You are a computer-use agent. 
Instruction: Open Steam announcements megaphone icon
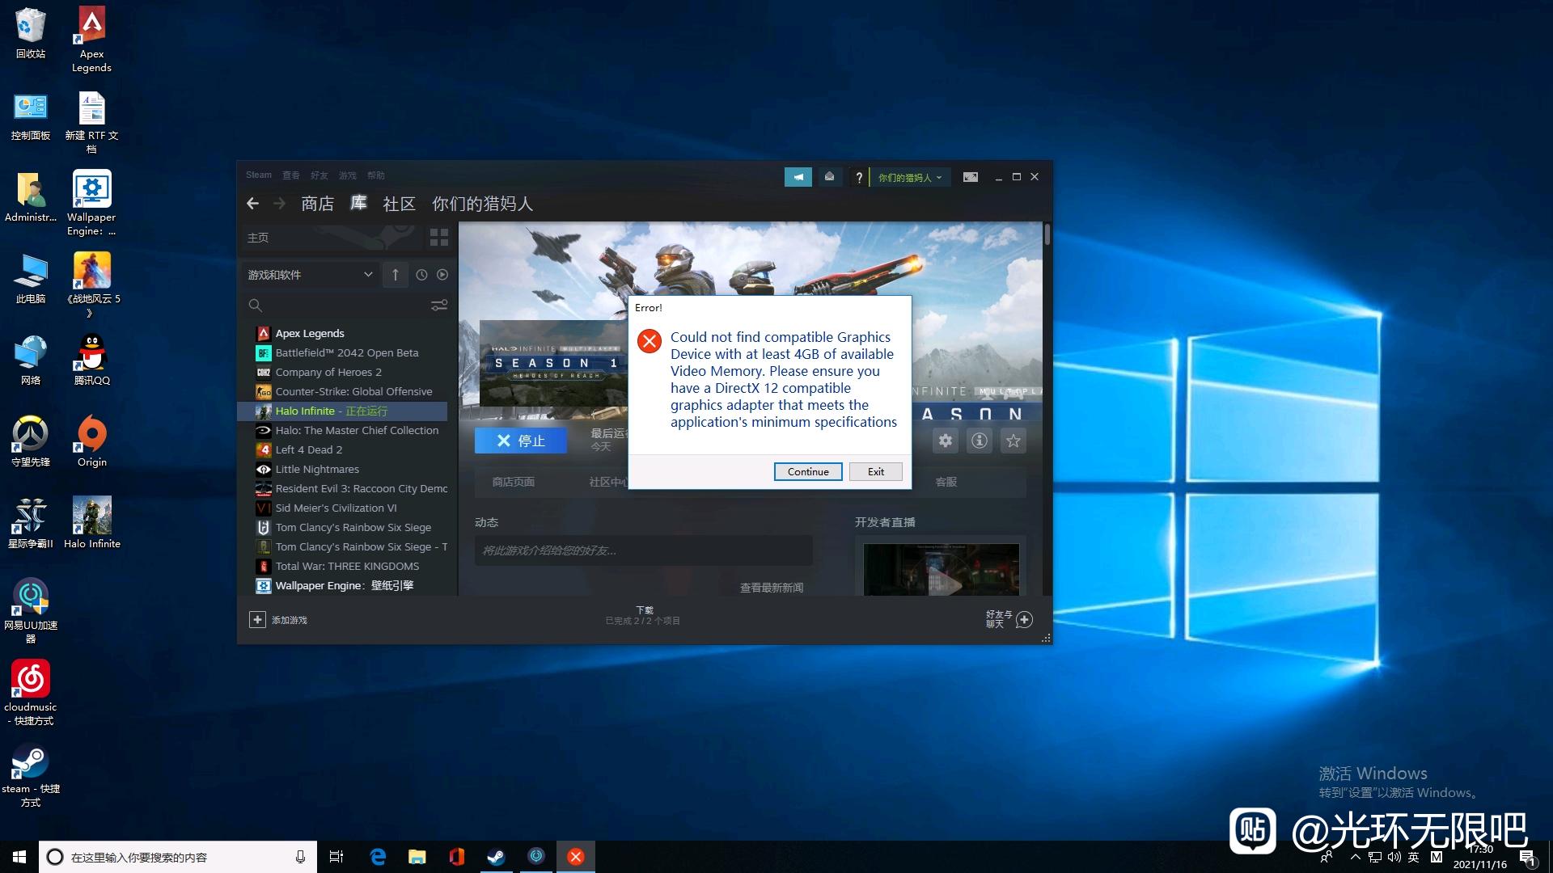(798, 177)
